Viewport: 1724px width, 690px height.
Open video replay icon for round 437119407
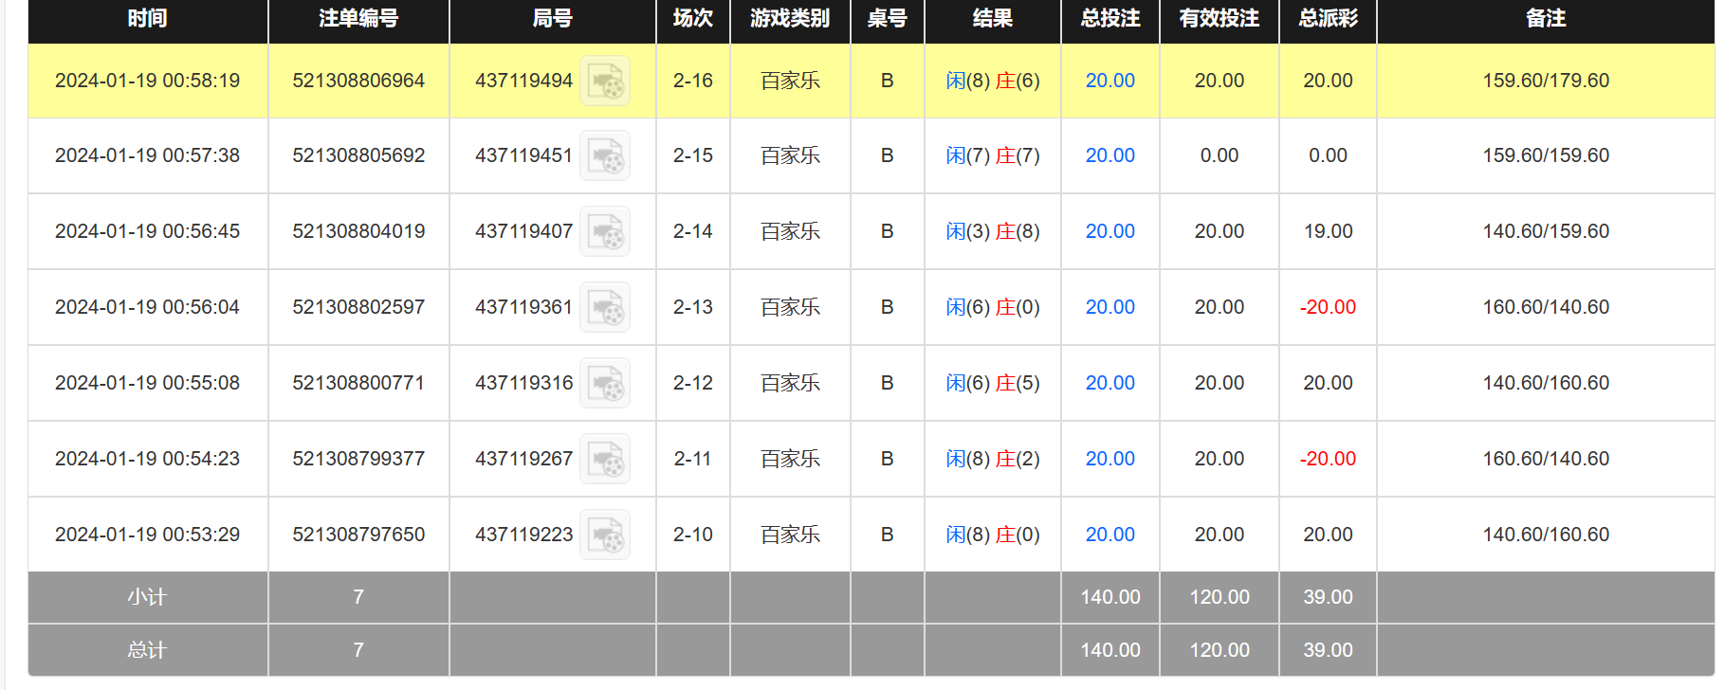(x=605, y=231)
